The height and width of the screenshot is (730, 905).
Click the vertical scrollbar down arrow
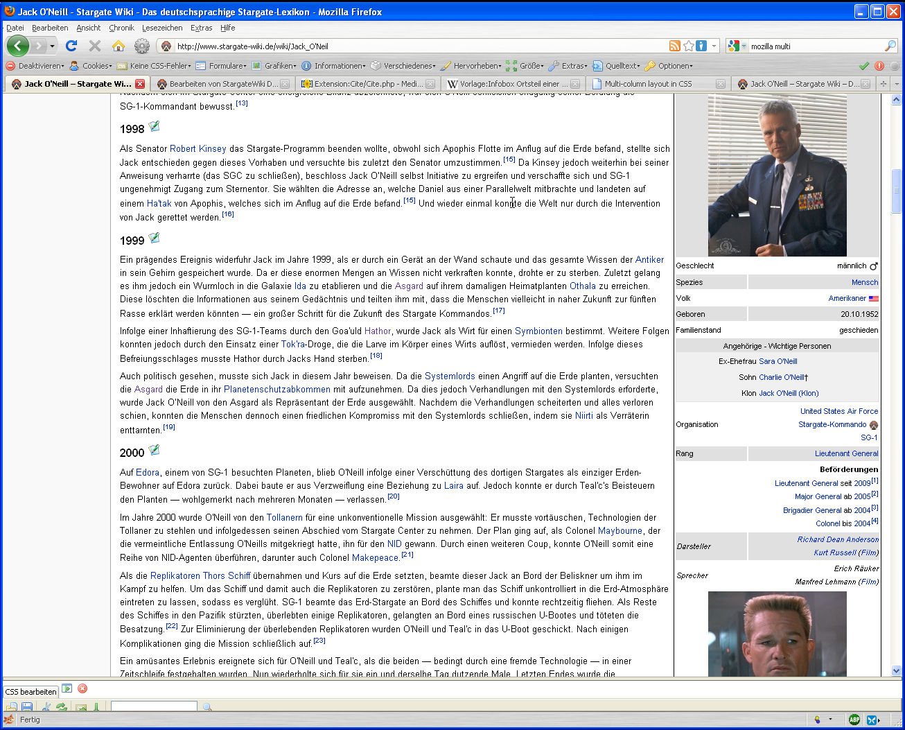[896, 670]
